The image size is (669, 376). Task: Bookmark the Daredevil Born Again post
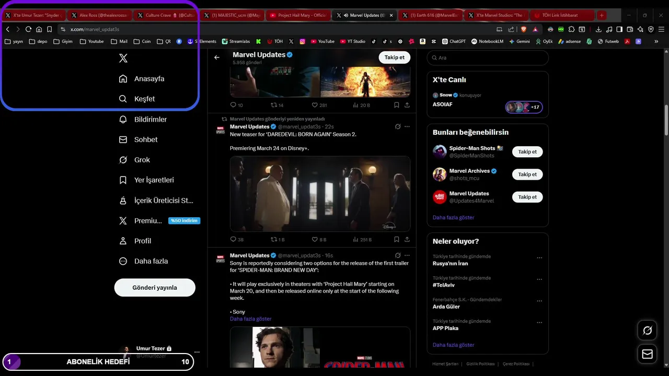coord(397,240)
